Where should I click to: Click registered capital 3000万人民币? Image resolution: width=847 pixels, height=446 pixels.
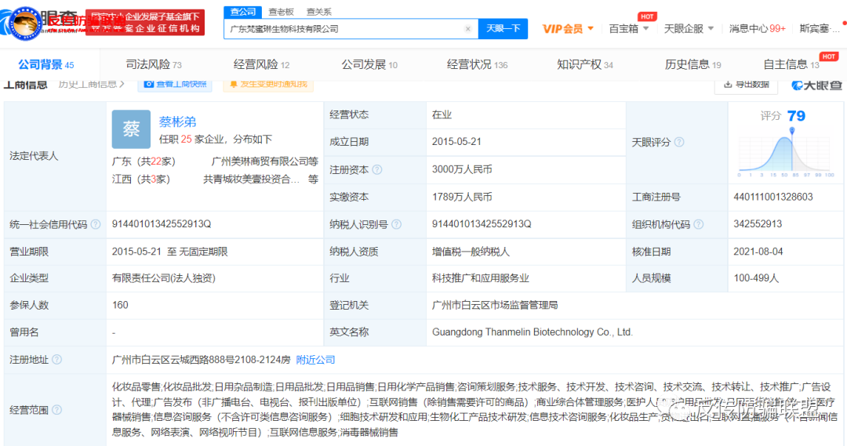[462, 169]
